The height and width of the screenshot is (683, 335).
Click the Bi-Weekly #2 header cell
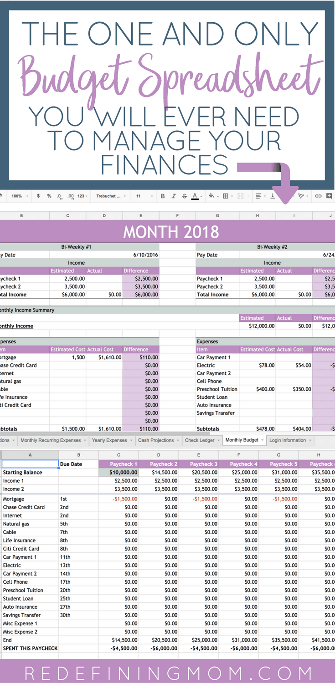coord(272,247)
